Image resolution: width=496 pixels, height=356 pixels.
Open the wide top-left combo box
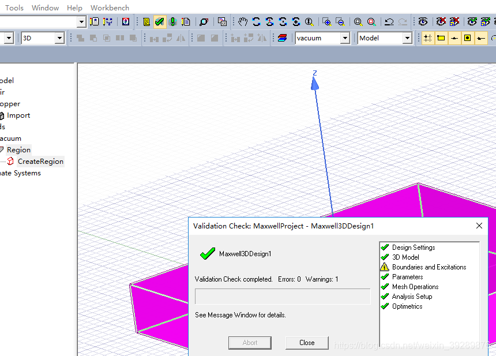click(81, 22)
